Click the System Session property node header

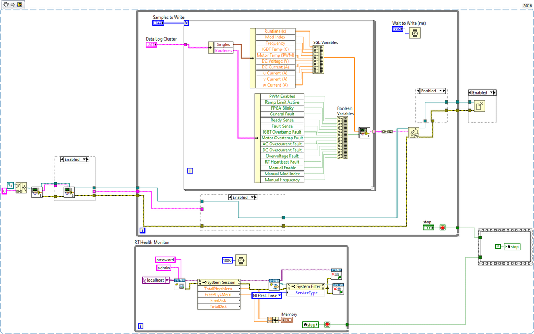[219, 282]
